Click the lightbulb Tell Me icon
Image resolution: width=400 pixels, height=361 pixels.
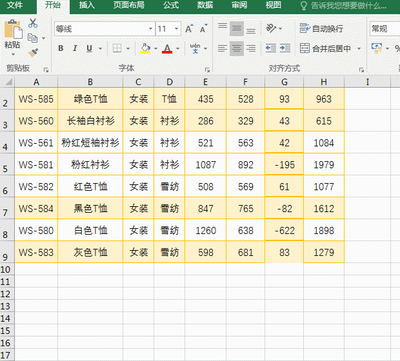click(x=304, y=6)
